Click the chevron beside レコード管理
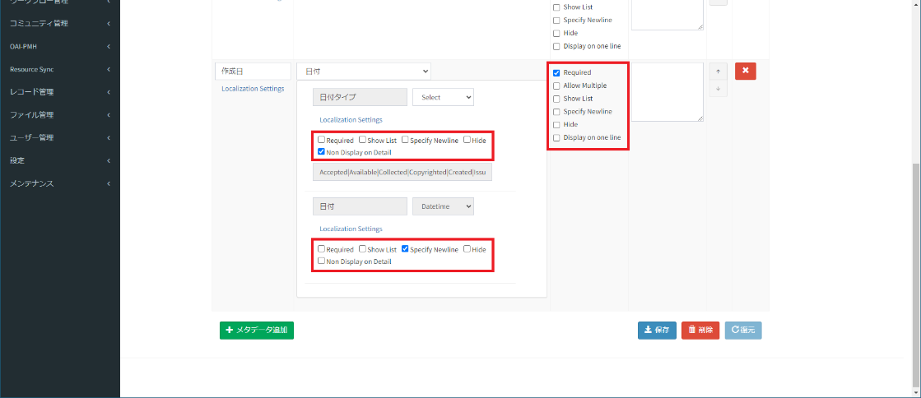This screenshot has height=398, width=921. pos(109,92)
